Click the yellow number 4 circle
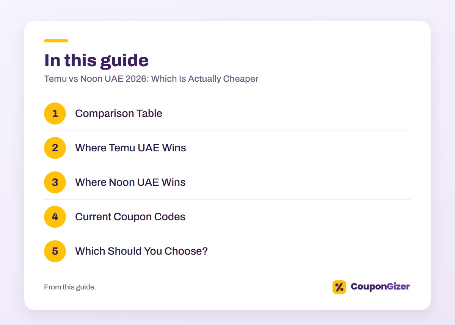This screenshot has height=325, width=455. click(x=55, y=217)
